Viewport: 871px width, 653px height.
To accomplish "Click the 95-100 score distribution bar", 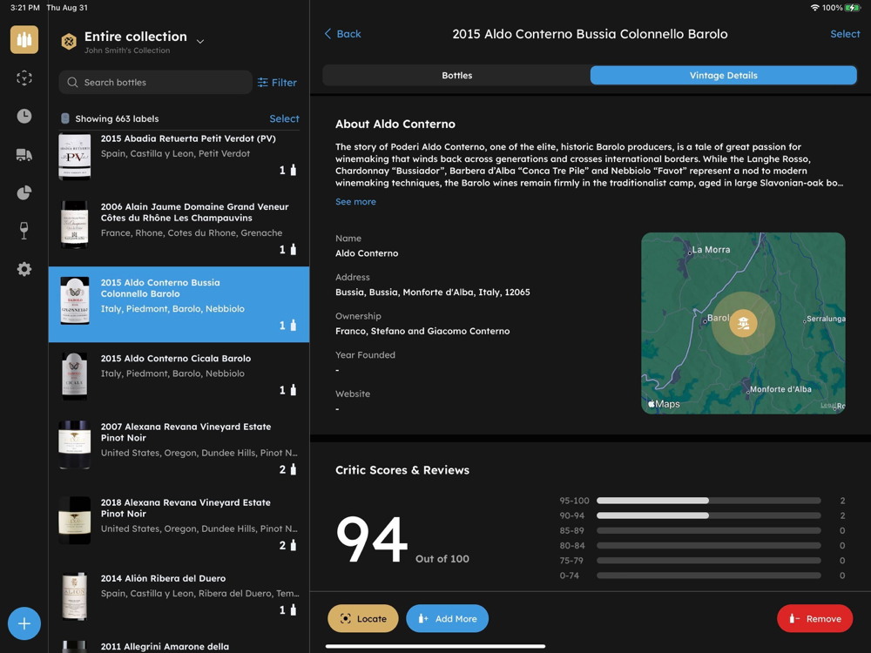I will 708,501.
